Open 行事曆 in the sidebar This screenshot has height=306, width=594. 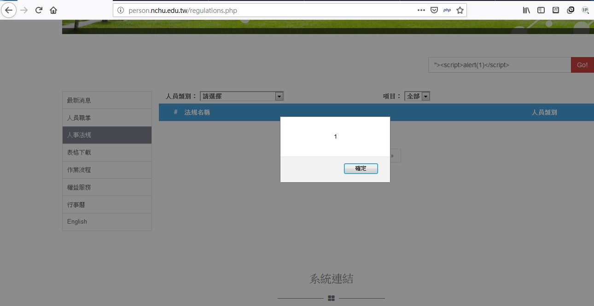107,205
